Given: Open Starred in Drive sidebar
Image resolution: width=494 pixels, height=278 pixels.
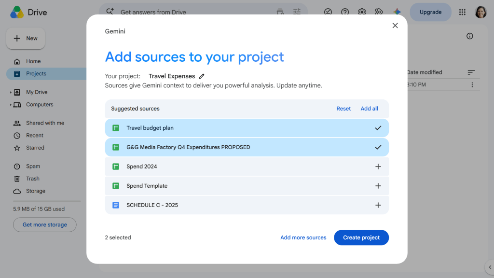Looking at the screenshot, I should click(x=35, y=148).
